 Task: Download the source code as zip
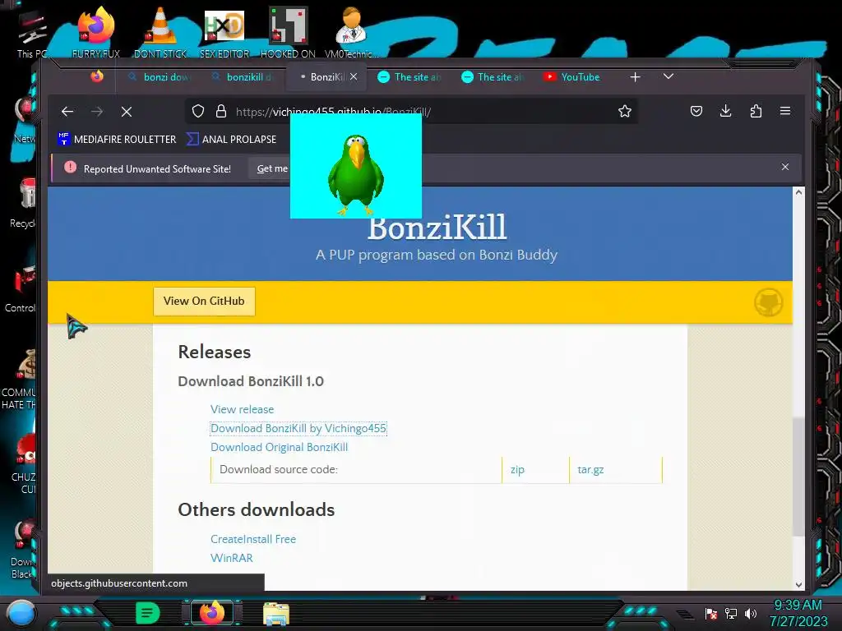pyautogui.click(x=517, y=469)
